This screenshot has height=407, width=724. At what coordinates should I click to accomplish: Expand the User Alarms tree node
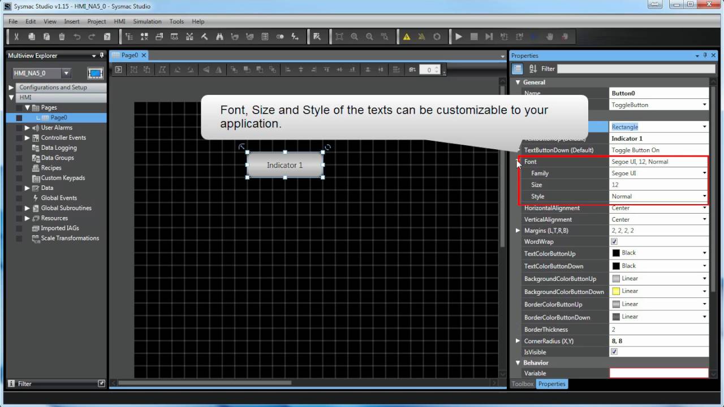(x=27, y=128)
